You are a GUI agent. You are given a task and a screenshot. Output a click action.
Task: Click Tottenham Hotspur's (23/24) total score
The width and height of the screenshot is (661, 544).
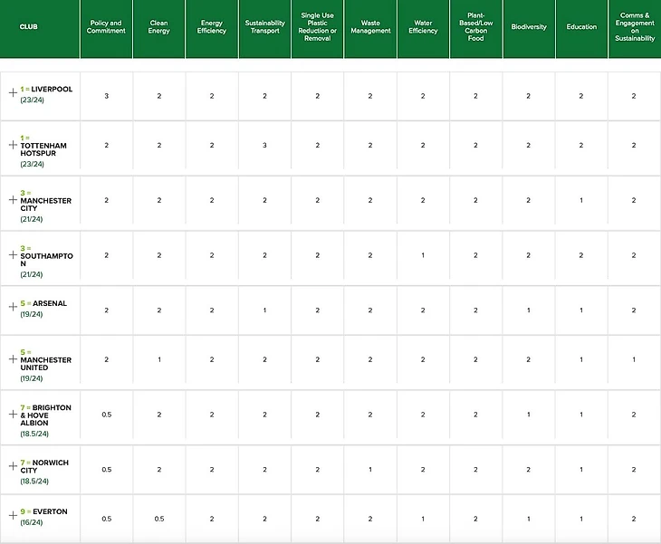(x=32, y=164)
